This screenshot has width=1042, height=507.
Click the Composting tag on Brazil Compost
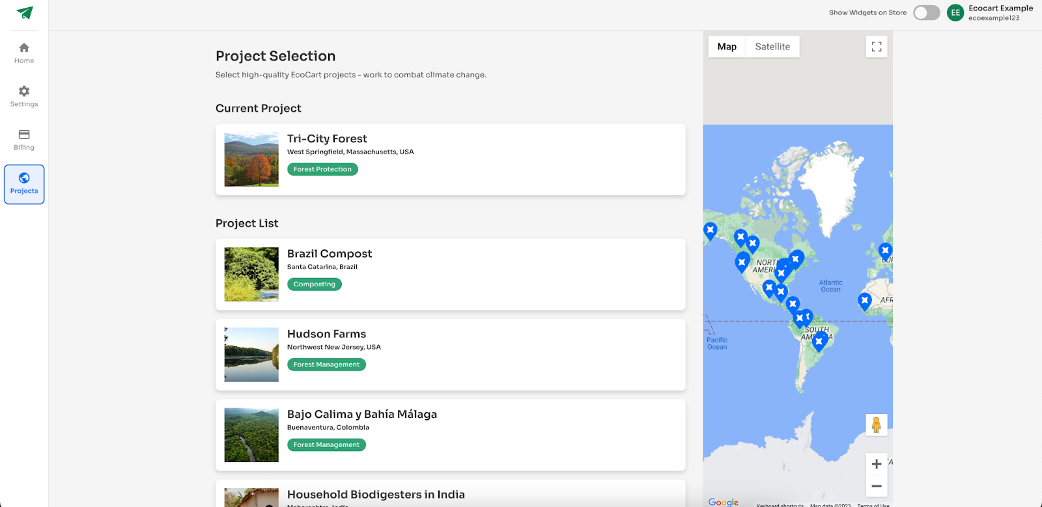coord(315,284)
